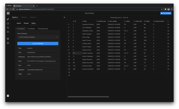Image resolution: width=179 pixels, height=109 pixels.
Task: Close the Dropbase browser tab
Action: click(x=34, y=6)
